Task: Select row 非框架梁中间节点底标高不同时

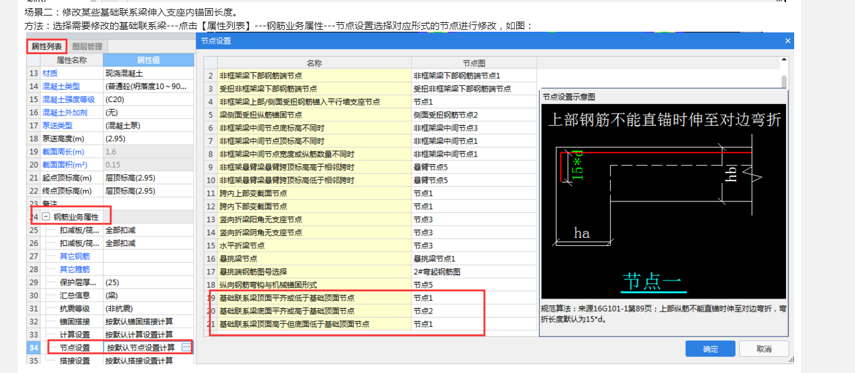Action: 371,128
